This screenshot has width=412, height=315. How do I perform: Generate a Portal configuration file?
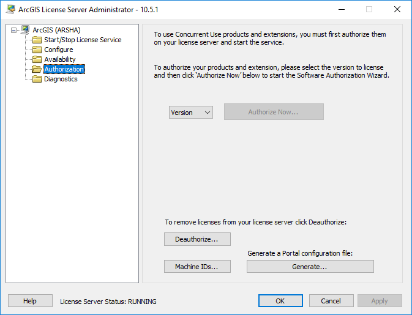pos(310,267)
